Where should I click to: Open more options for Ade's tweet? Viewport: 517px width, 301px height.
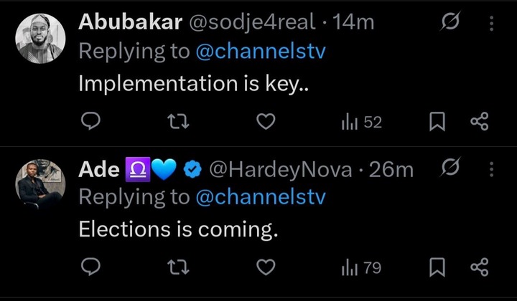click(x=492, y=169)
